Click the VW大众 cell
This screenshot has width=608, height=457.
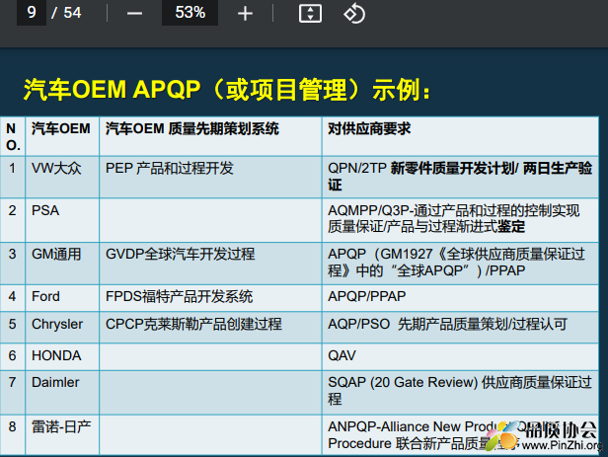[62, 177]
